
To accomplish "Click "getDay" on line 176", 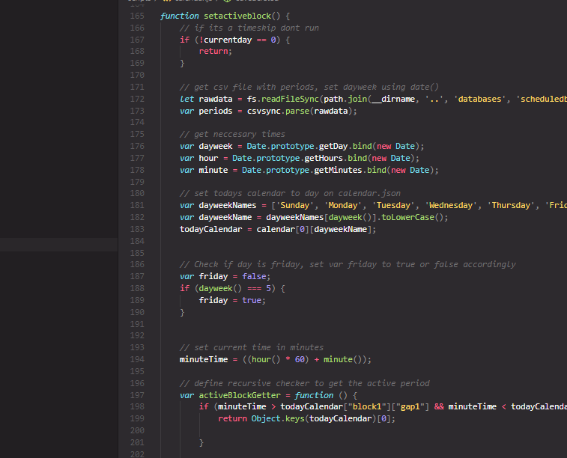I will coord(333,146).
